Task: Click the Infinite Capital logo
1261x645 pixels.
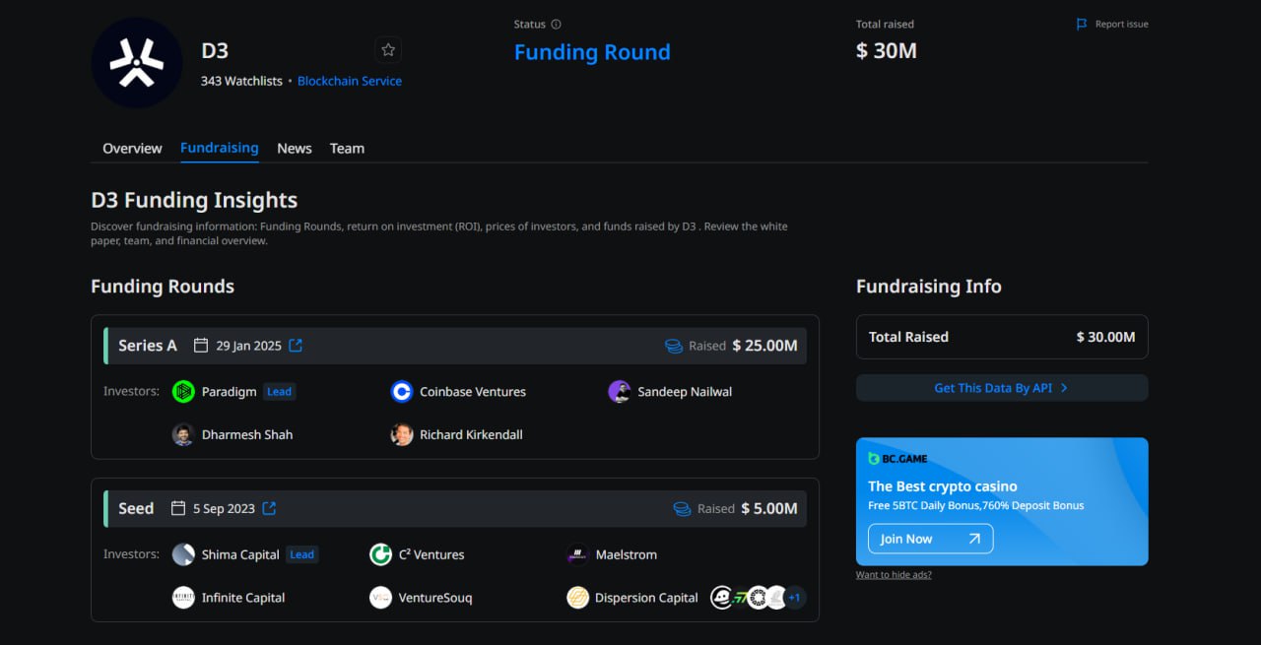Action: tap(183, 598)
